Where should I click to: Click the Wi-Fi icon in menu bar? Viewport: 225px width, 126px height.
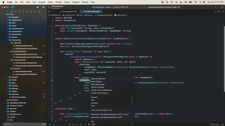point(196,2)
